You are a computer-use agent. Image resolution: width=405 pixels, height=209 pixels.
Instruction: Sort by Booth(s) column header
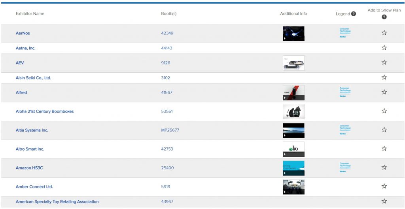tap(168, 14)
